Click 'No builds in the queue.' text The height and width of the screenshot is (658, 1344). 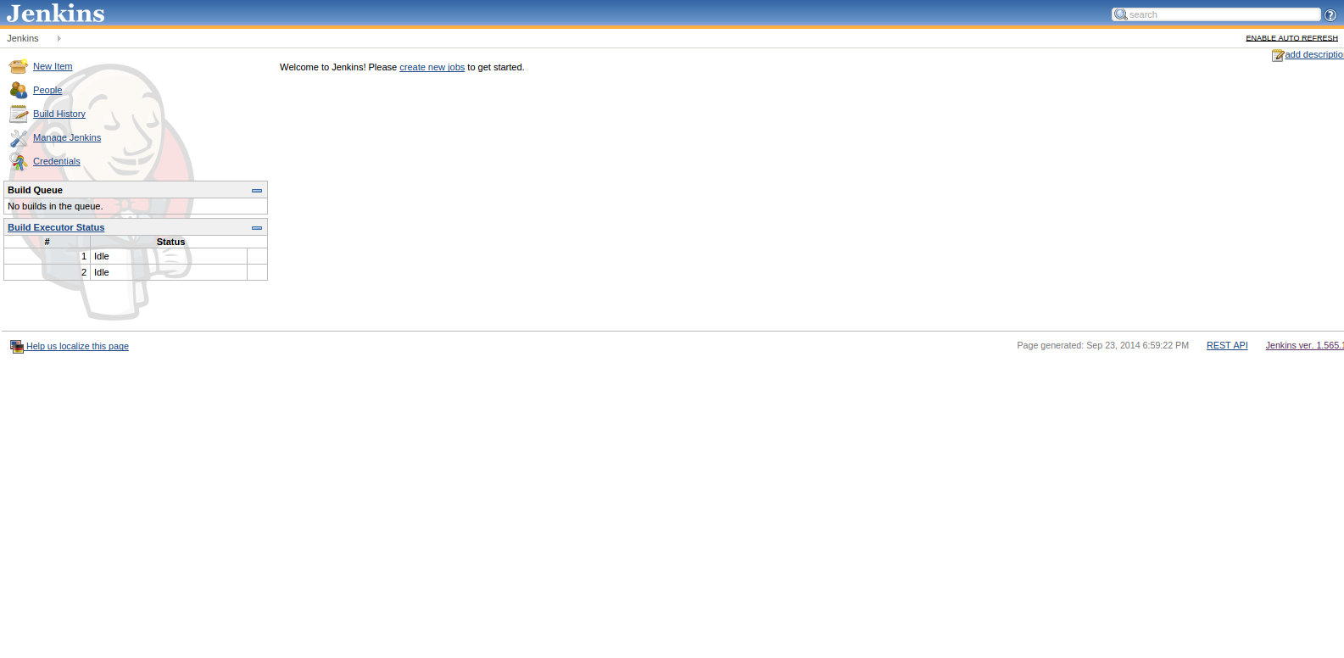(55, 206)
